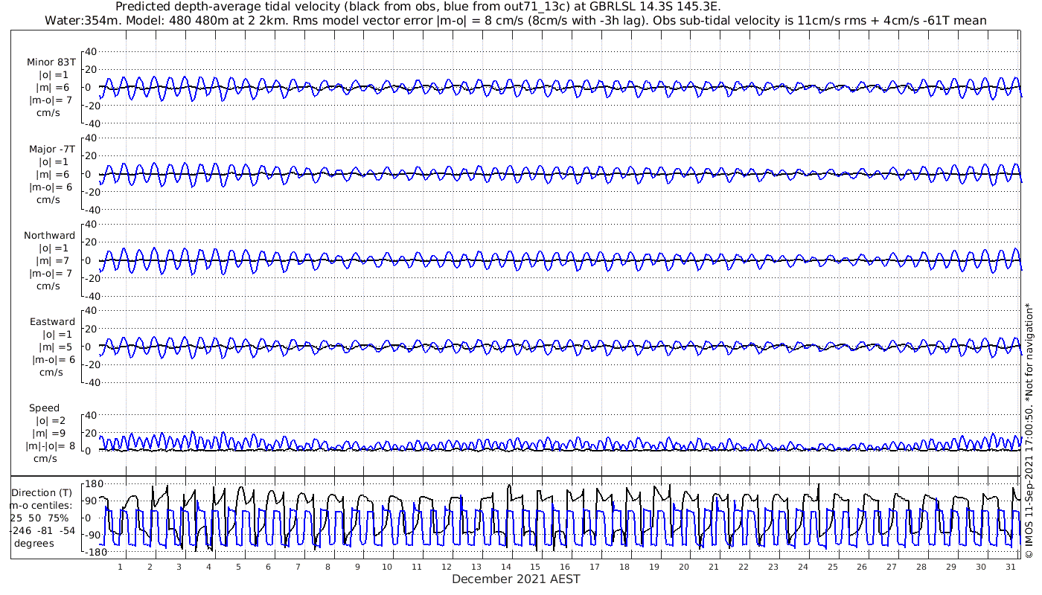
Task: Click '|m-o|= 6' under Eastward
Action: (54, 360)
